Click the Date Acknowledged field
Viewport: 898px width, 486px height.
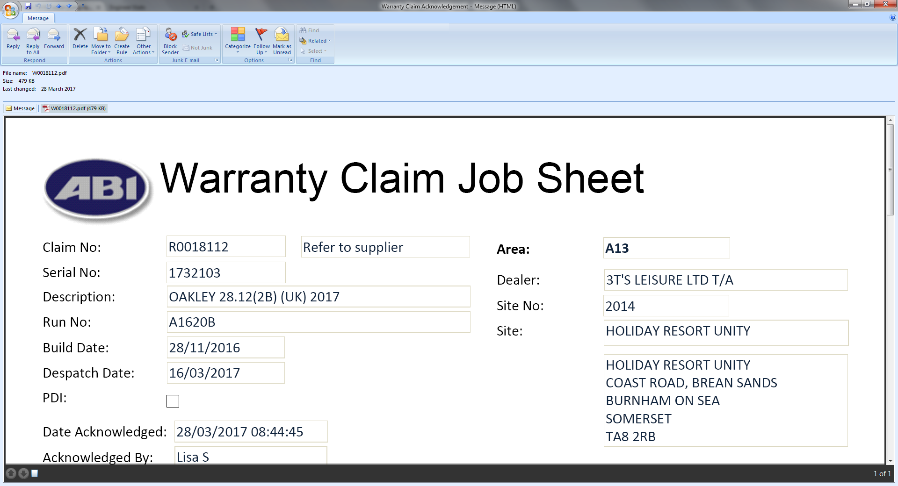click(x=251, y=431)
